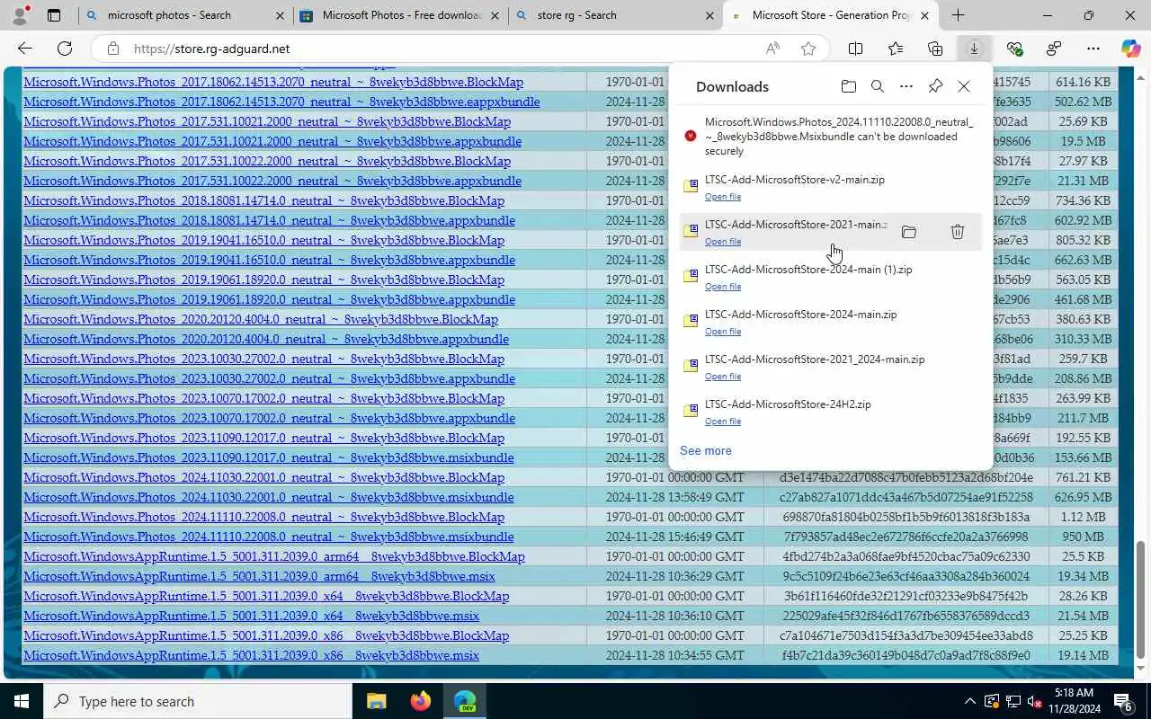Select the 950 MB size cell
The width and height of the screenshot is (1151, 719).
pos(1083,537)
